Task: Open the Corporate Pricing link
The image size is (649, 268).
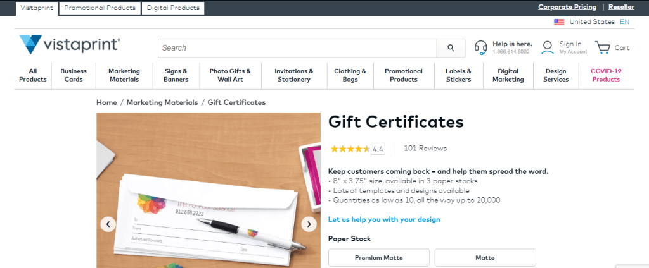Action: pyautogui.click(x=567, y=7)
